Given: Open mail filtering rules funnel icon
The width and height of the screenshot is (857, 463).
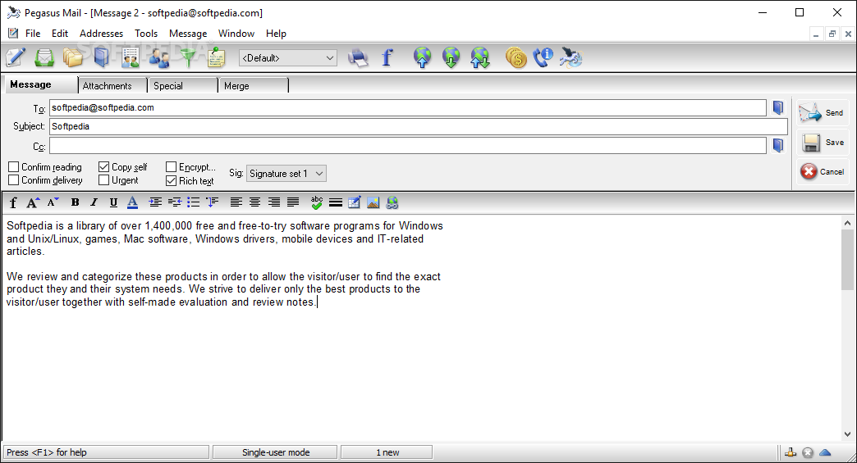Looking at the screenshot, I should pos(187,57).
